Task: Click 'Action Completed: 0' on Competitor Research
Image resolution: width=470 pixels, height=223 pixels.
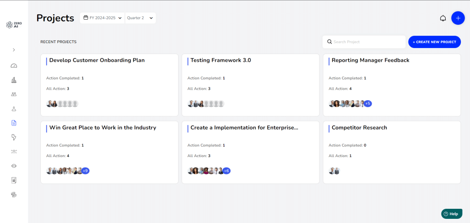Action: tap(347, 145)
